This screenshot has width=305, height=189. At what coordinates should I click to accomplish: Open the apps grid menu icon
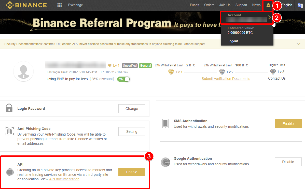tap(60, 5)
